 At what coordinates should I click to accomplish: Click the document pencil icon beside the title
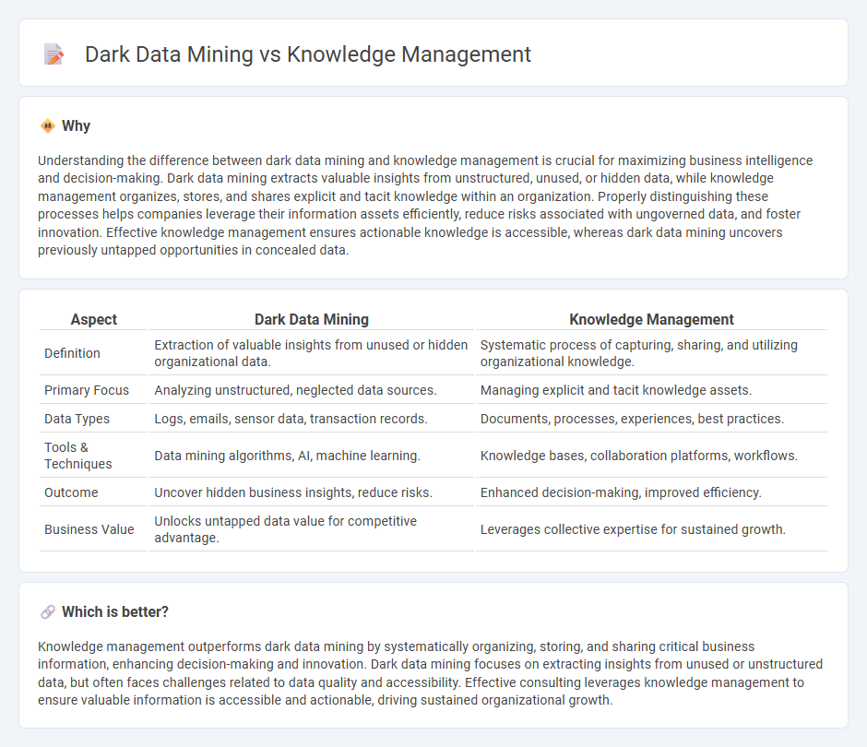(53, 54)
